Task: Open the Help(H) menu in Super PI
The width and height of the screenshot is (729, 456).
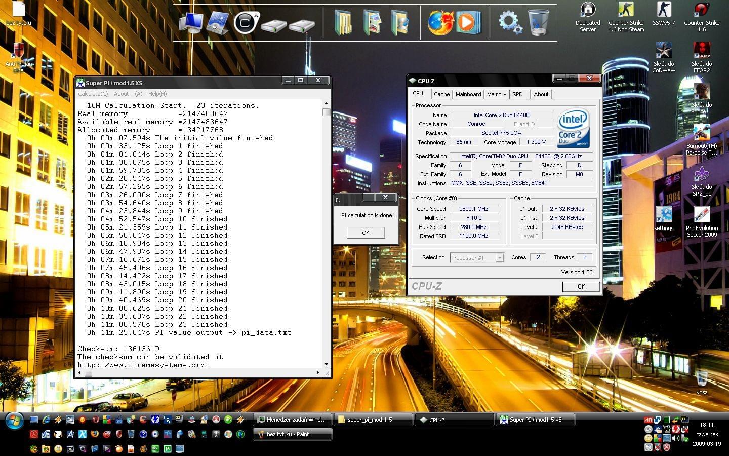Action: point(157,94)
